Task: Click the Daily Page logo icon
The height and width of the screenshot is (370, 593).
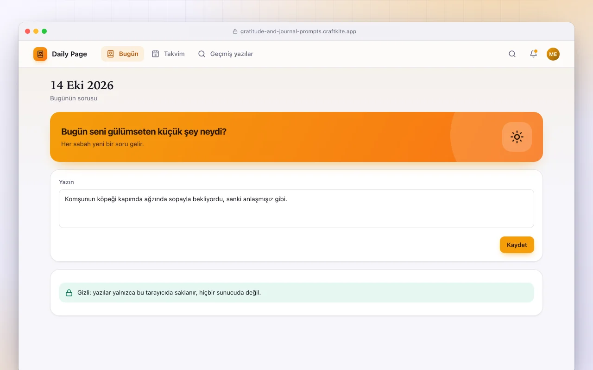Action: point(40,54)
